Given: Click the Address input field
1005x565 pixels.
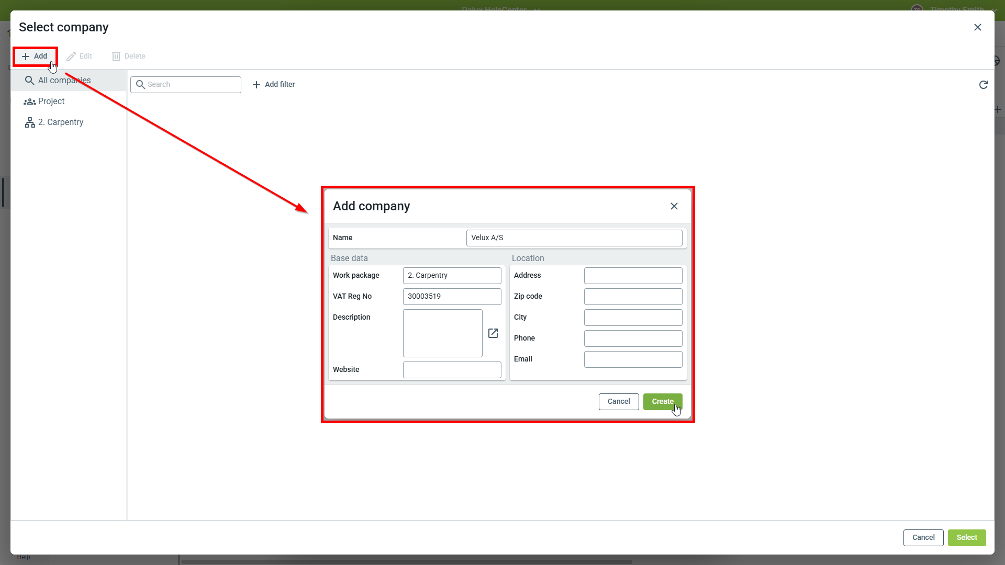Looking at the screenshot, I should 632,275.
